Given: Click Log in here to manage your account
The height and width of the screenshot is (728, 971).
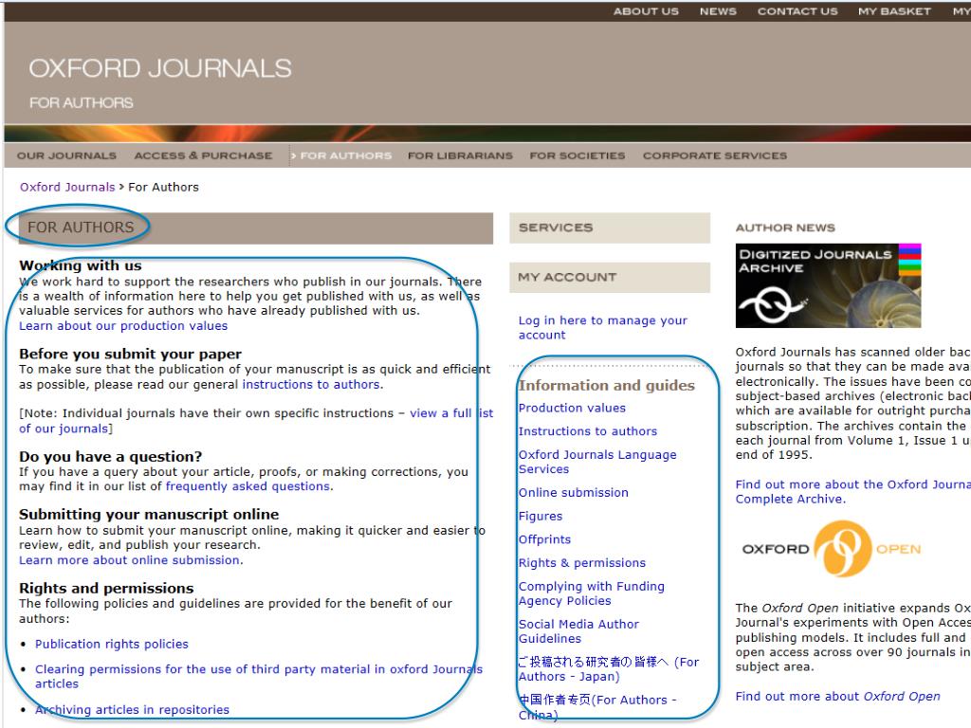Looking at the screenshot, I should click(x=602, y=327).
